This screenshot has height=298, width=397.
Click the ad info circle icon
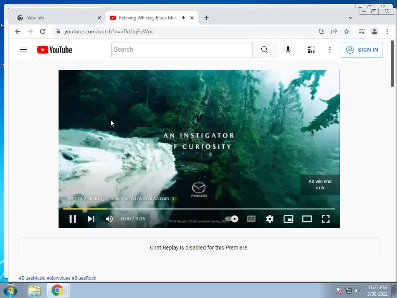click(x=103, y=199)
